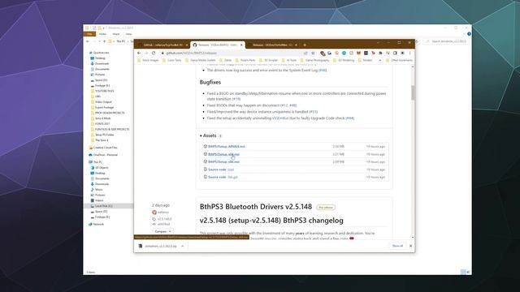Open the View ribbon tab in Explorer
This screenshot has width=520, height=292.
(x=128, y=34)
